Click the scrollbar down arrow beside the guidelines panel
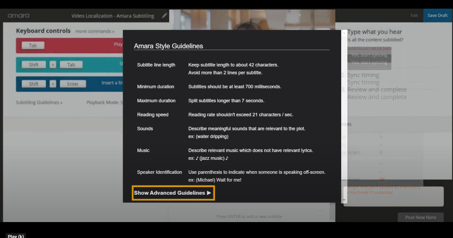453x238 pixels. tap(344, 200)
